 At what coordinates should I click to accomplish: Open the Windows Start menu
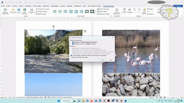(x=59, y=101)
